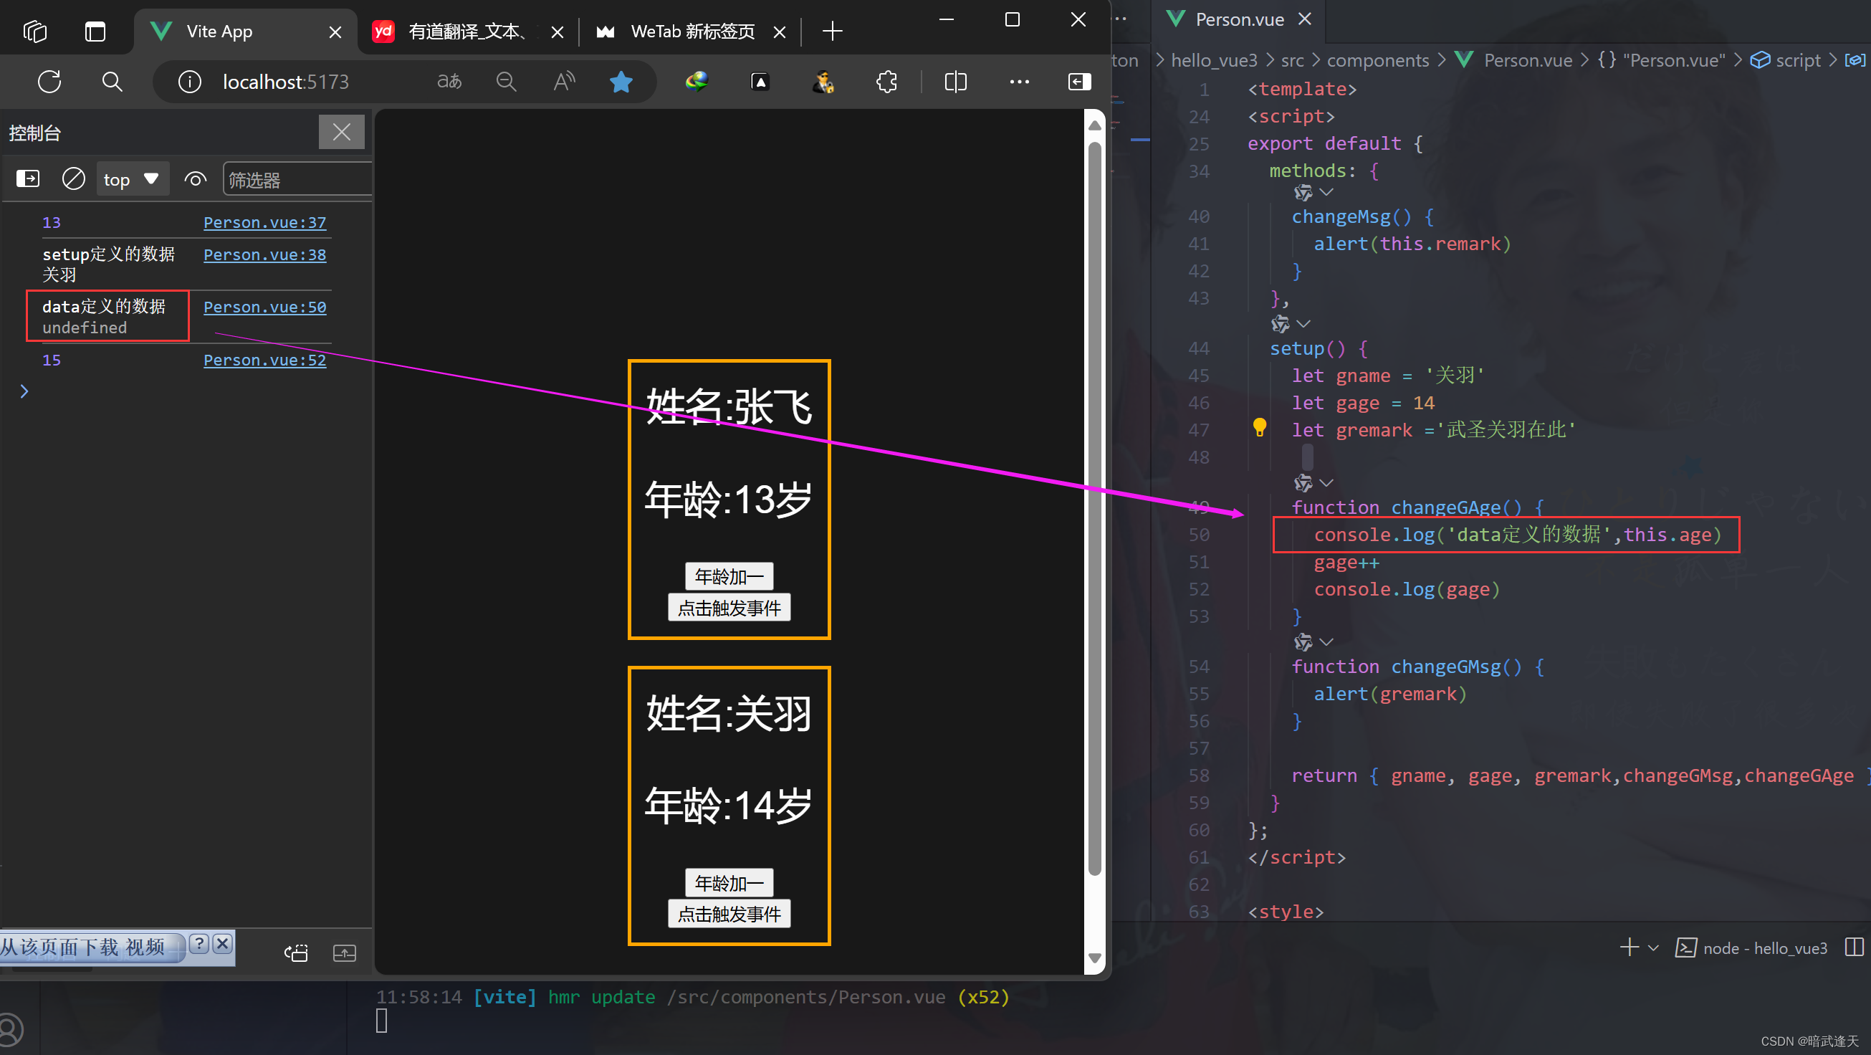Open the IE-style colorful extension icon

pyautogui.click(x=697, y=82)
